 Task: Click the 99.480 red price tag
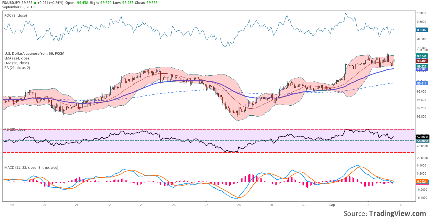(422, 61)
